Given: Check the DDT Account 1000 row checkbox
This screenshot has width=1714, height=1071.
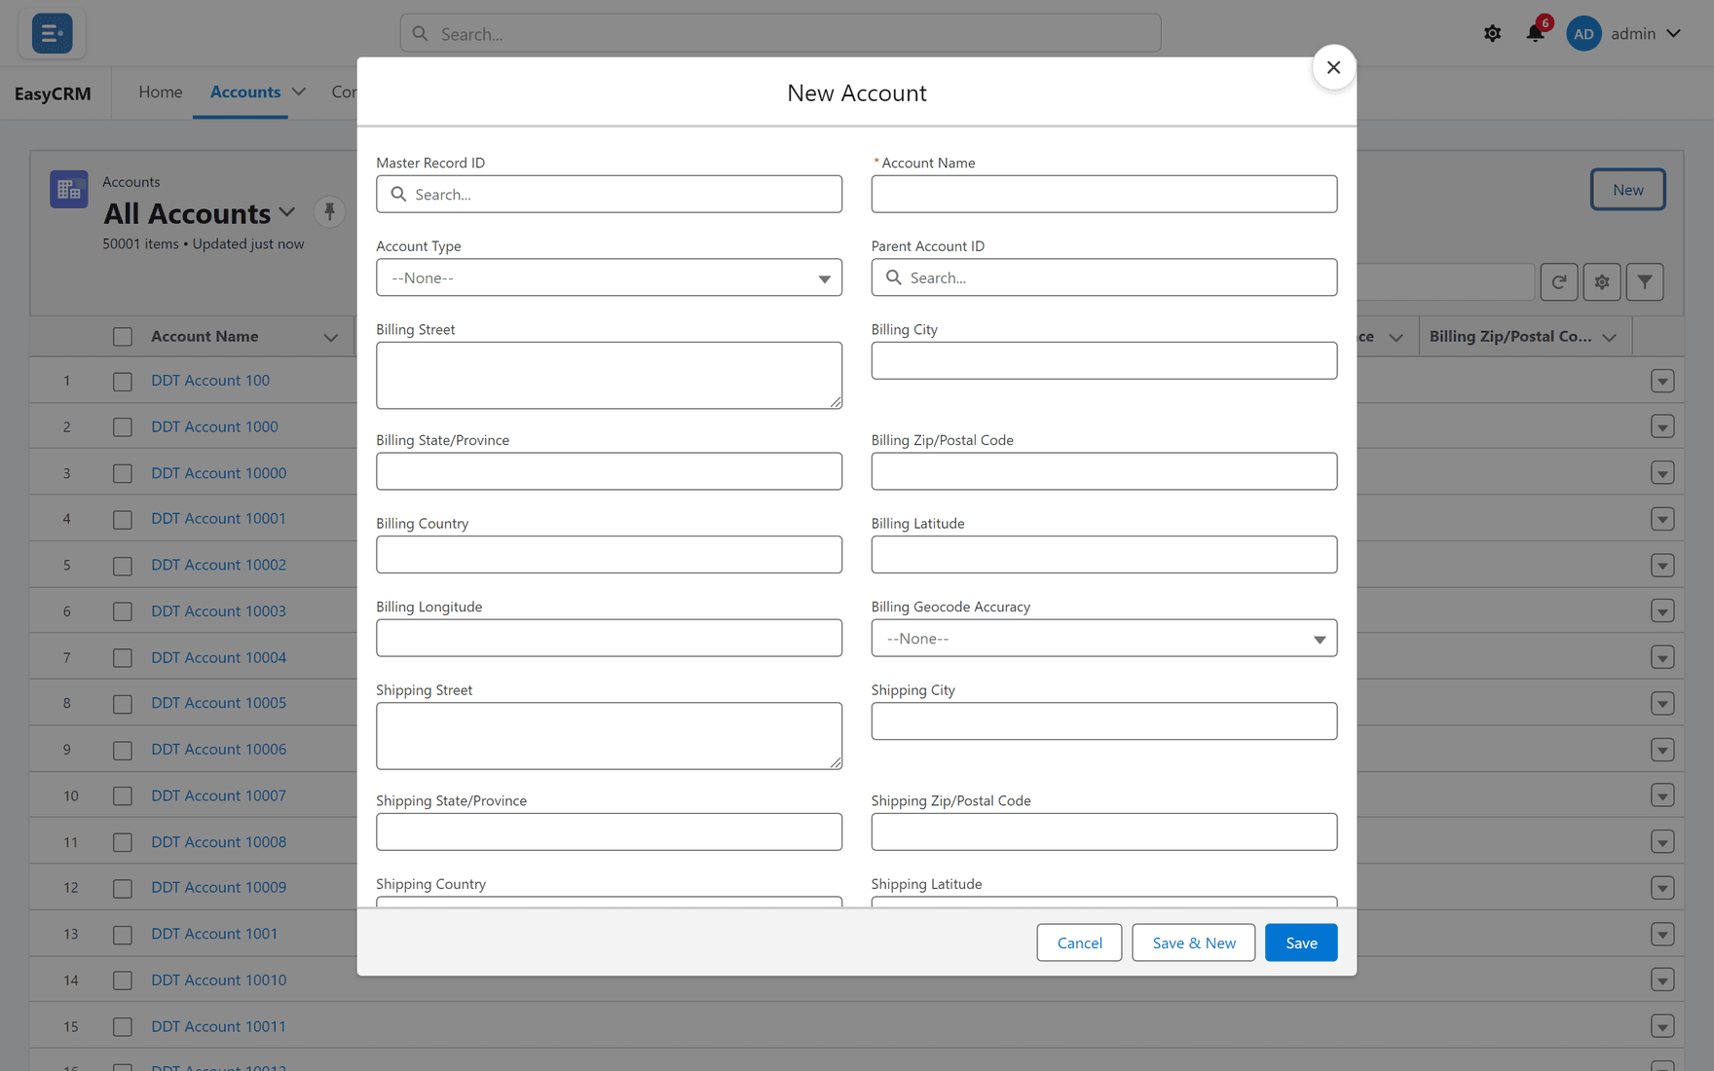Looking at the screenshot, I should (123, 427).
